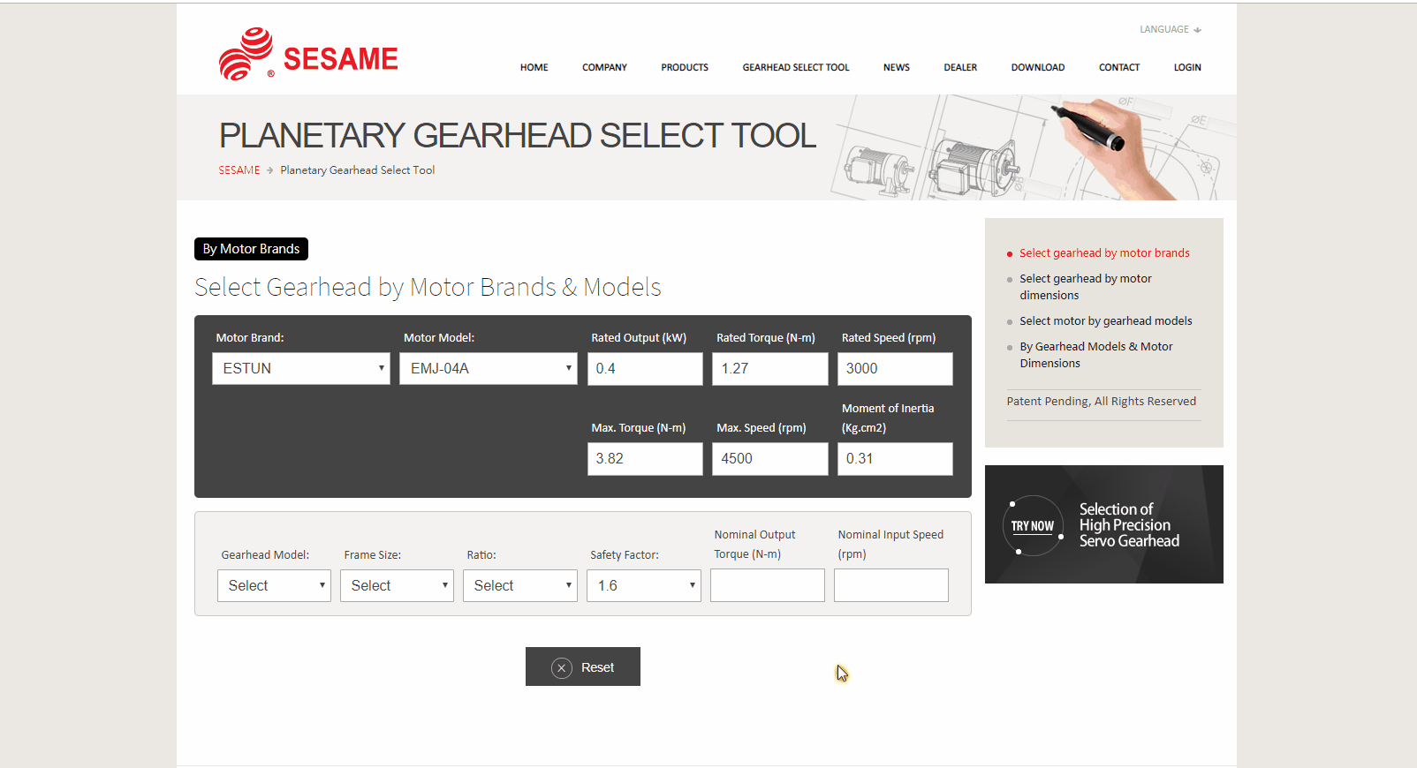The width and height of the screenshot is (1417, 768).
Task: Click the Selection of High Precision Servo Gearhead banner
Action: [x=1104, y=524]
